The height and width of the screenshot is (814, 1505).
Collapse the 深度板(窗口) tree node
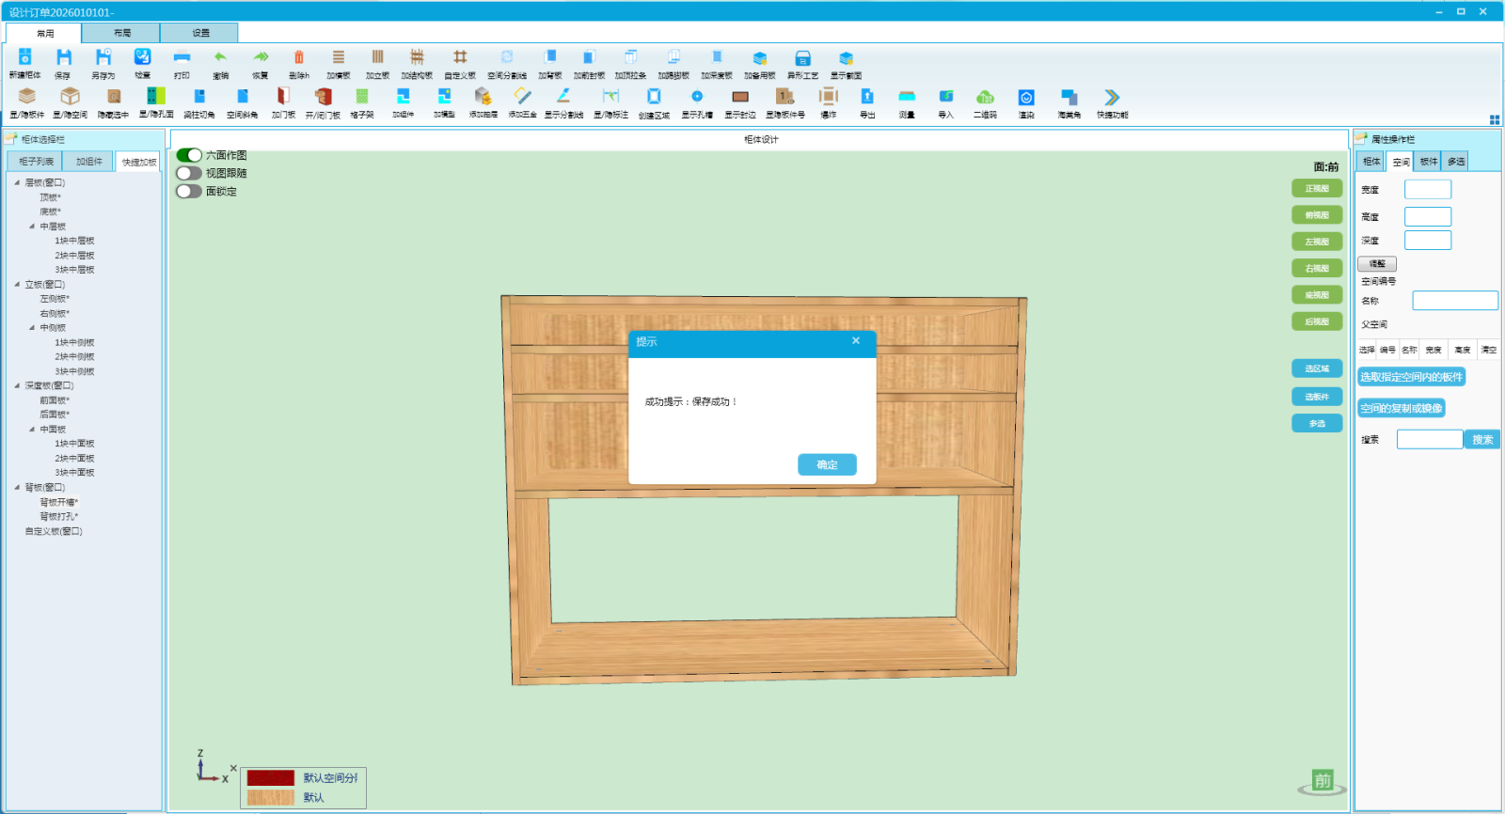coord(17,385)
